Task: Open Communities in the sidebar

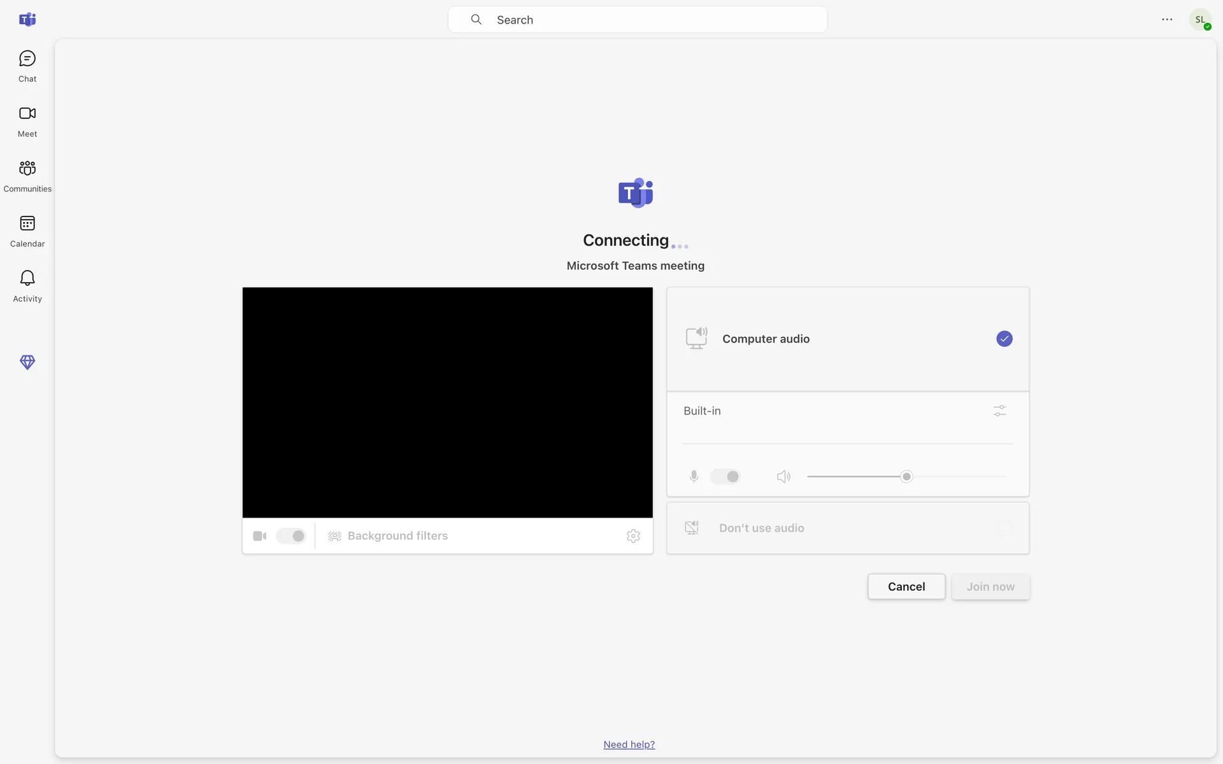Action: click(x=27, y=176)
